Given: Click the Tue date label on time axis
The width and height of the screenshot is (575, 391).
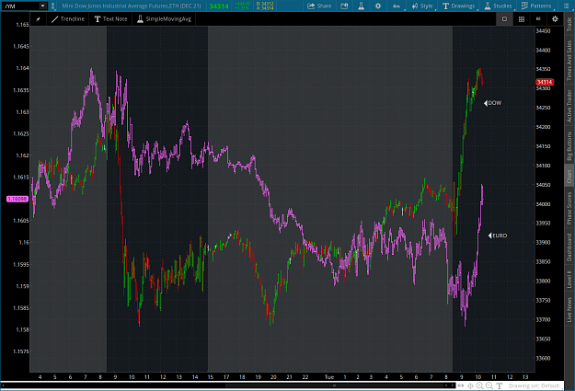Looking at the screenshot, I should (329, 377).
